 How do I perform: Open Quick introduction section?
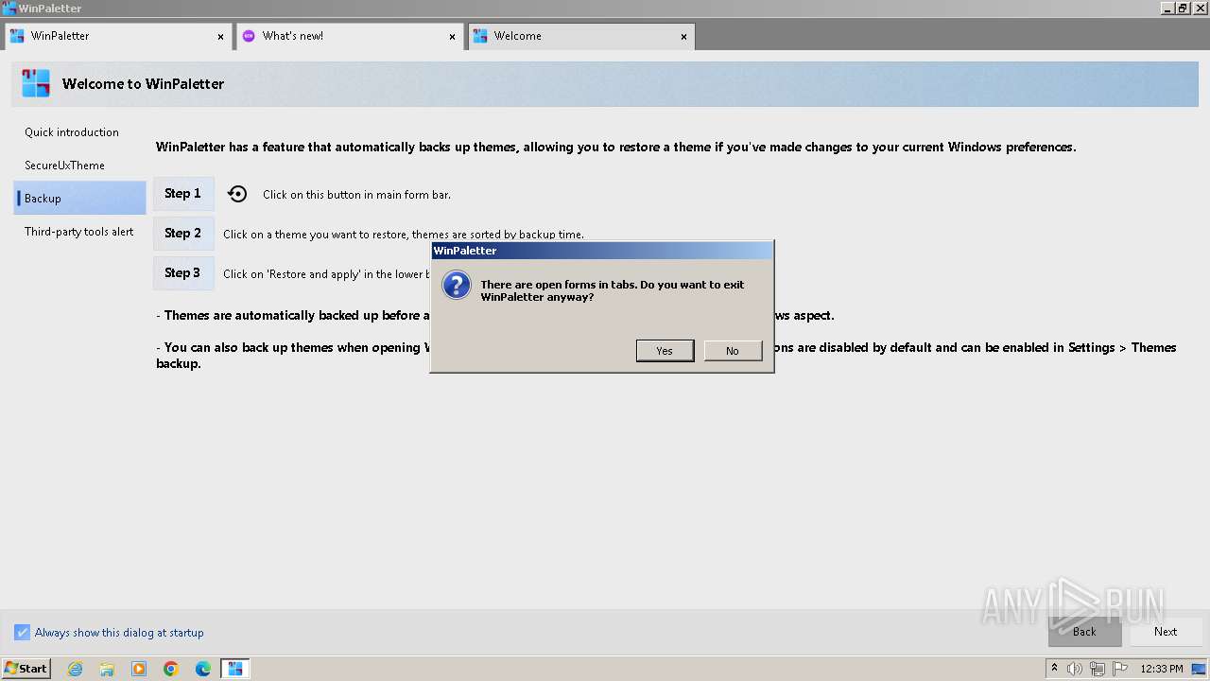point(79,132)
